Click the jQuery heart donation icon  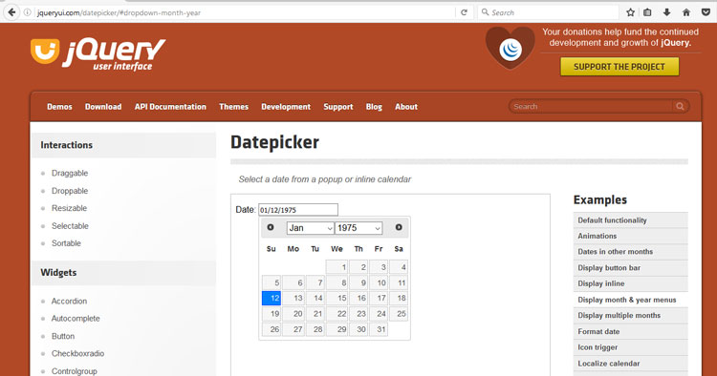(510, 48)
